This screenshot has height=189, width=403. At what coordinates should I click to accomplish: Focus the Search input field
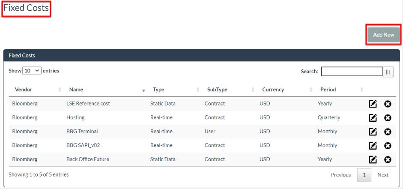coord(352,72)
